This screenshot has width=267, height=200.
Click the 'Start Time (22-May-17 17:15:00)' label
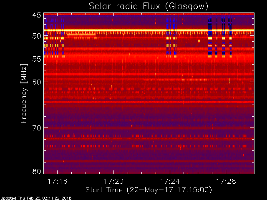[x=149, y=190]
